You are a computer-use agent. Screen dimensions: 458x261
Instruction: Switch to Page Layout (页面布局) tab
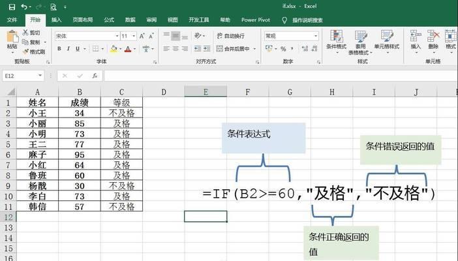(x=83, y=20)
